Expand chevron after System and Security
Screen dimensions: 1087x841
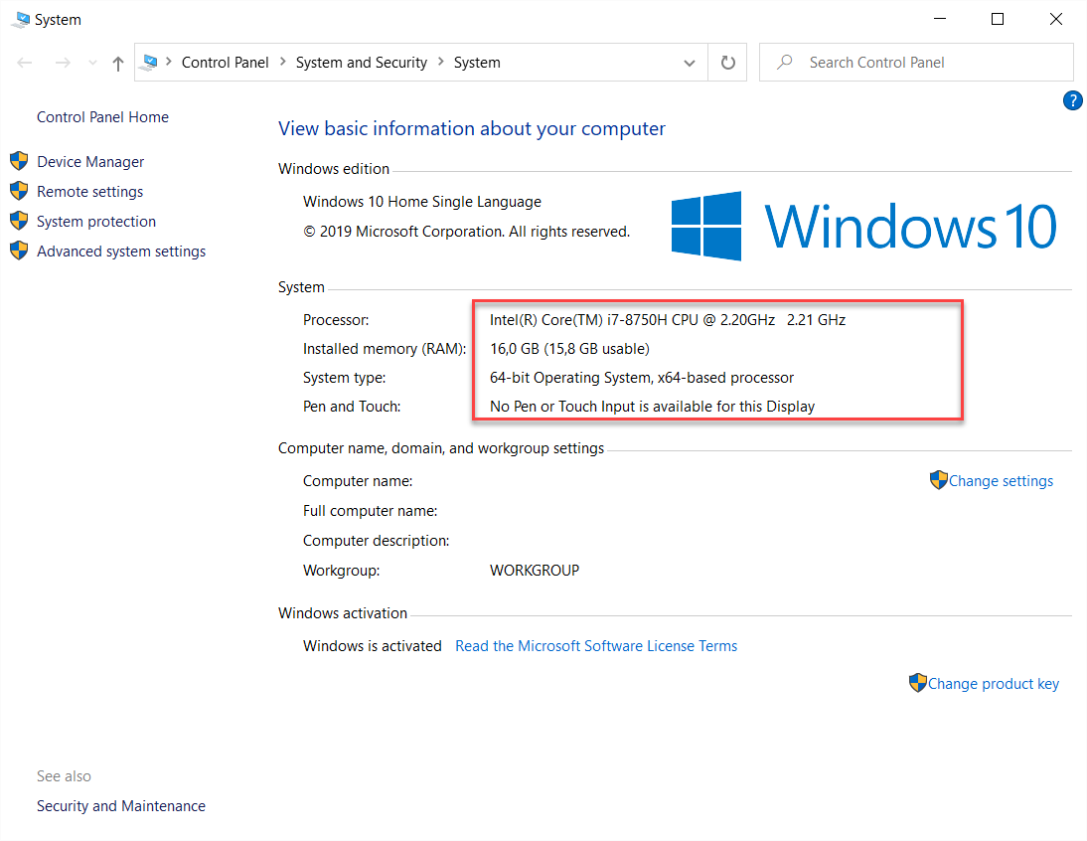441,62
